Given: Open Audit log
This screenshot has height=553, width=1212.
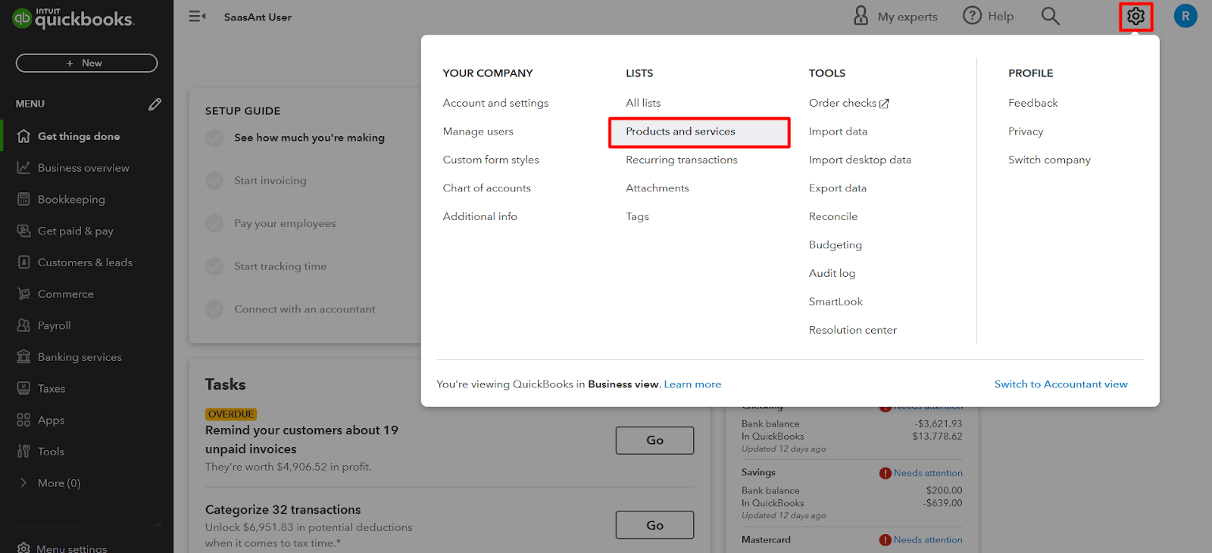Looking at the screenshot, I should [x=832, y=273].
